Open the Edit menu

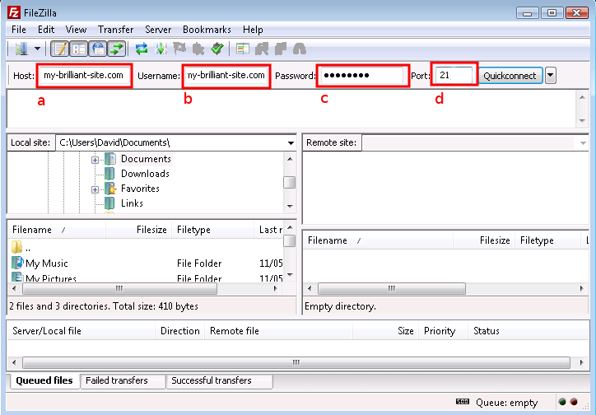tap(46, 30)
